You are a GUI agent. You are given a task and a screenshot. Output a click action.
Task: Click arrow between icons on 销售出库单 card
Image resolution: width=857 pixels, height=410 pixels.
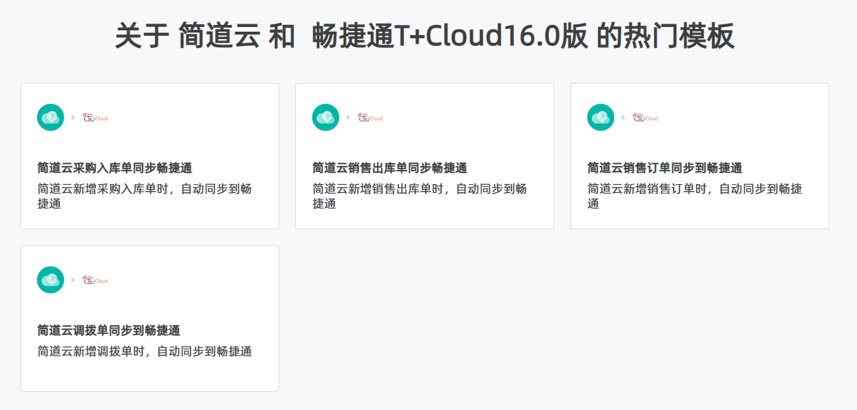point(349,117)
